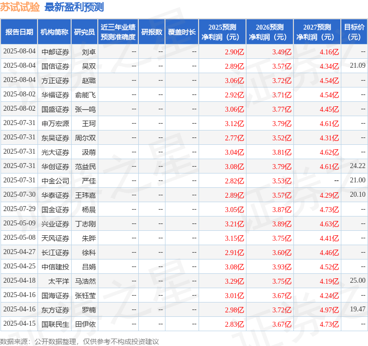The width and height of the screenshot is (368, 346).
Task: Click the 研报数 column header
Action: [x=152, y=32]
